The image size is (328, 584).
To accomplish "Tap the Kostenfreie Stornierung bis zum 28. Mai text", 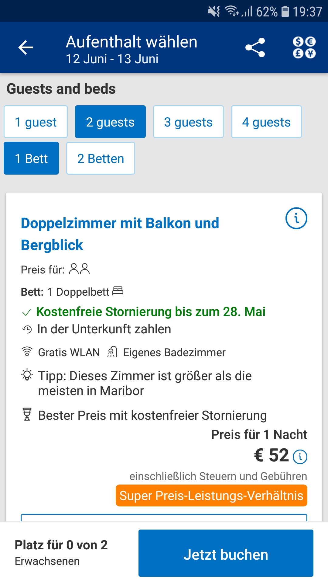I will coord(151,312).
